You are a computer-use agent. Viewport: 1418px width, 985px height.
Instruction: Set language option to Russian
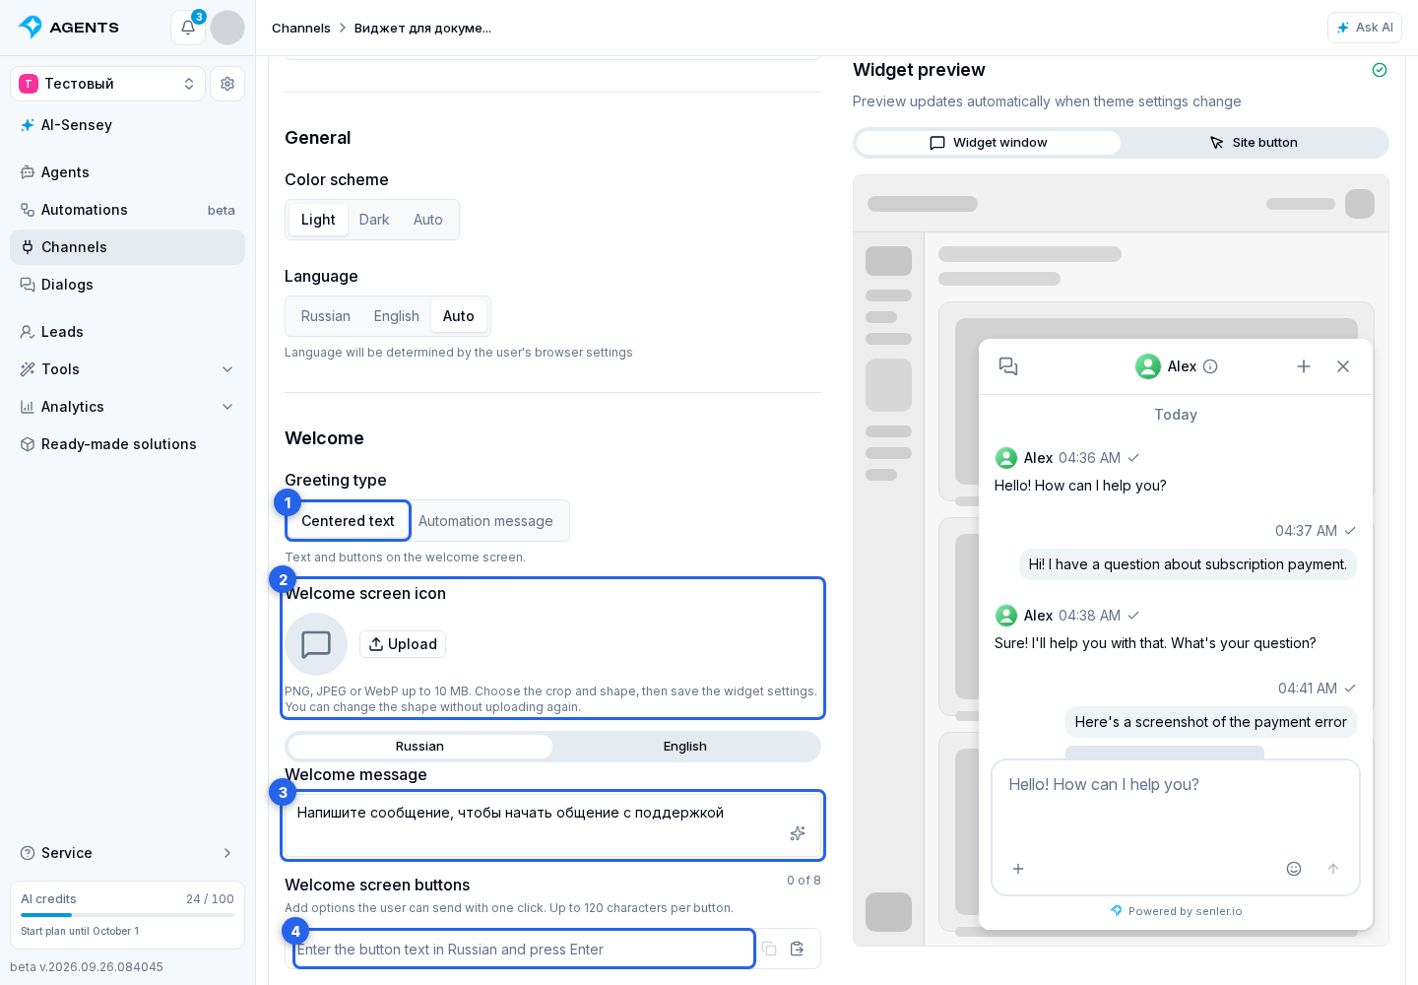tap(326, 316)
